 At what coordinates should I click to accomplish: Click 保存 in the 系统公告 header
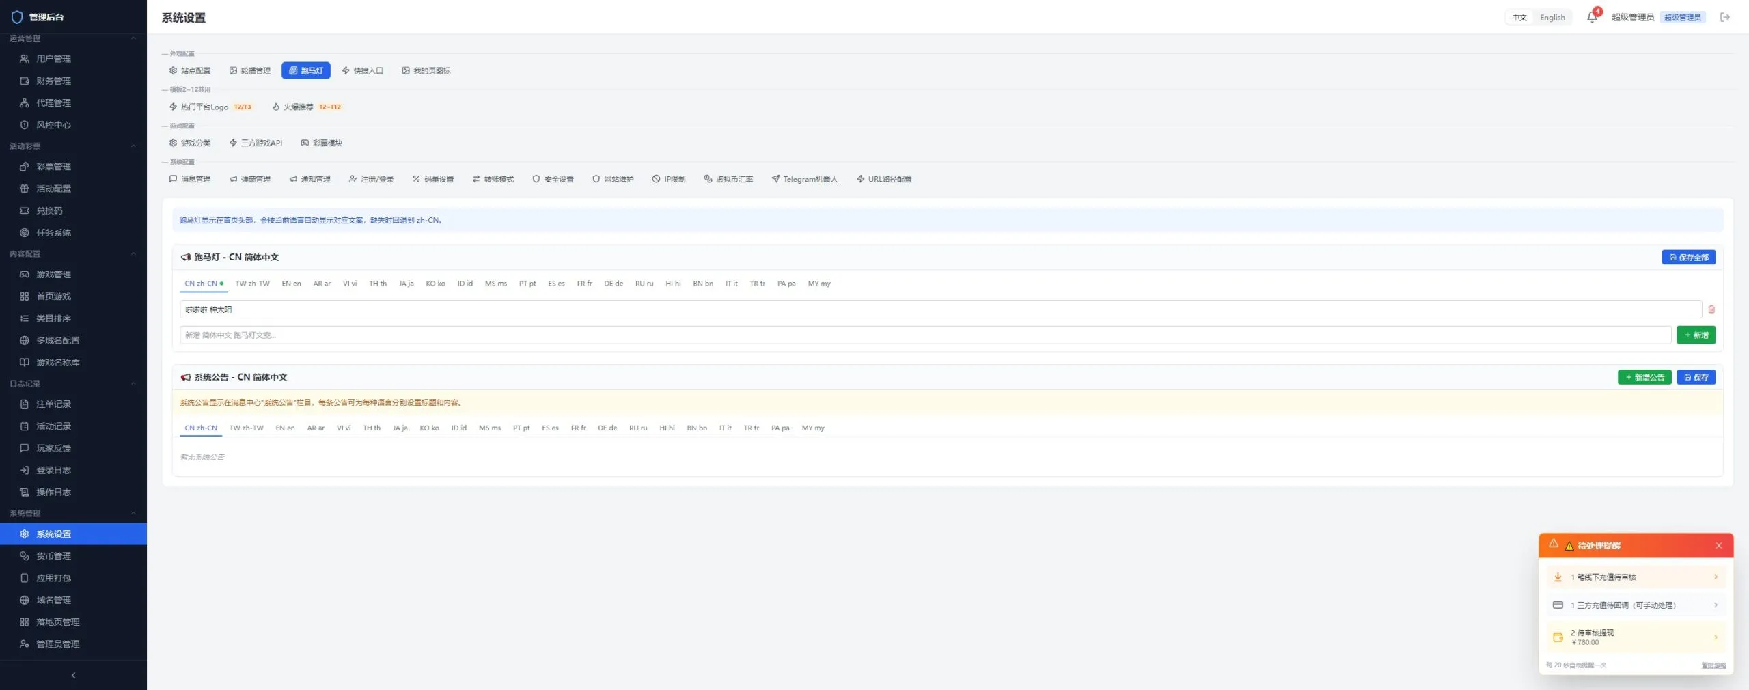1696,377
